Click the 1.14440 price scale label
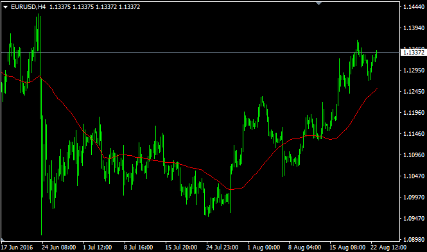This screenshot has height=252, width=427. pyautogui.click(x=414, y=7)
